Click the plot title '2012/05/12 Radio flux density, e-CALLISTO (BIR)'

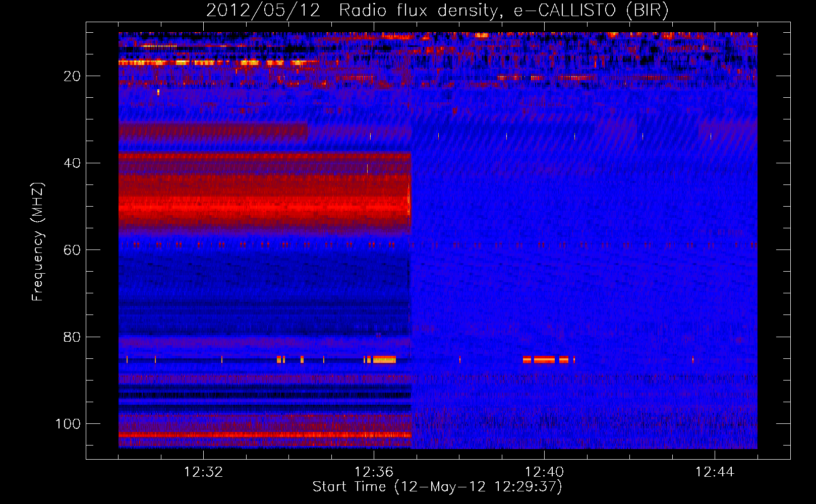437,10
